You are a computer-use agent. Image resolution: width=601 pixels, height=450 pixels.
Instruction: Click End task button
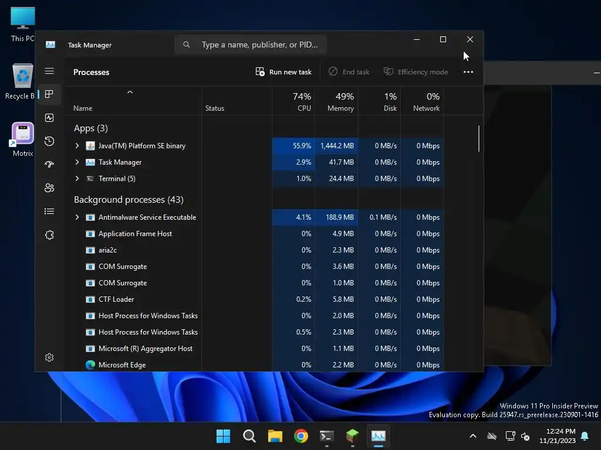click(349, 72)
